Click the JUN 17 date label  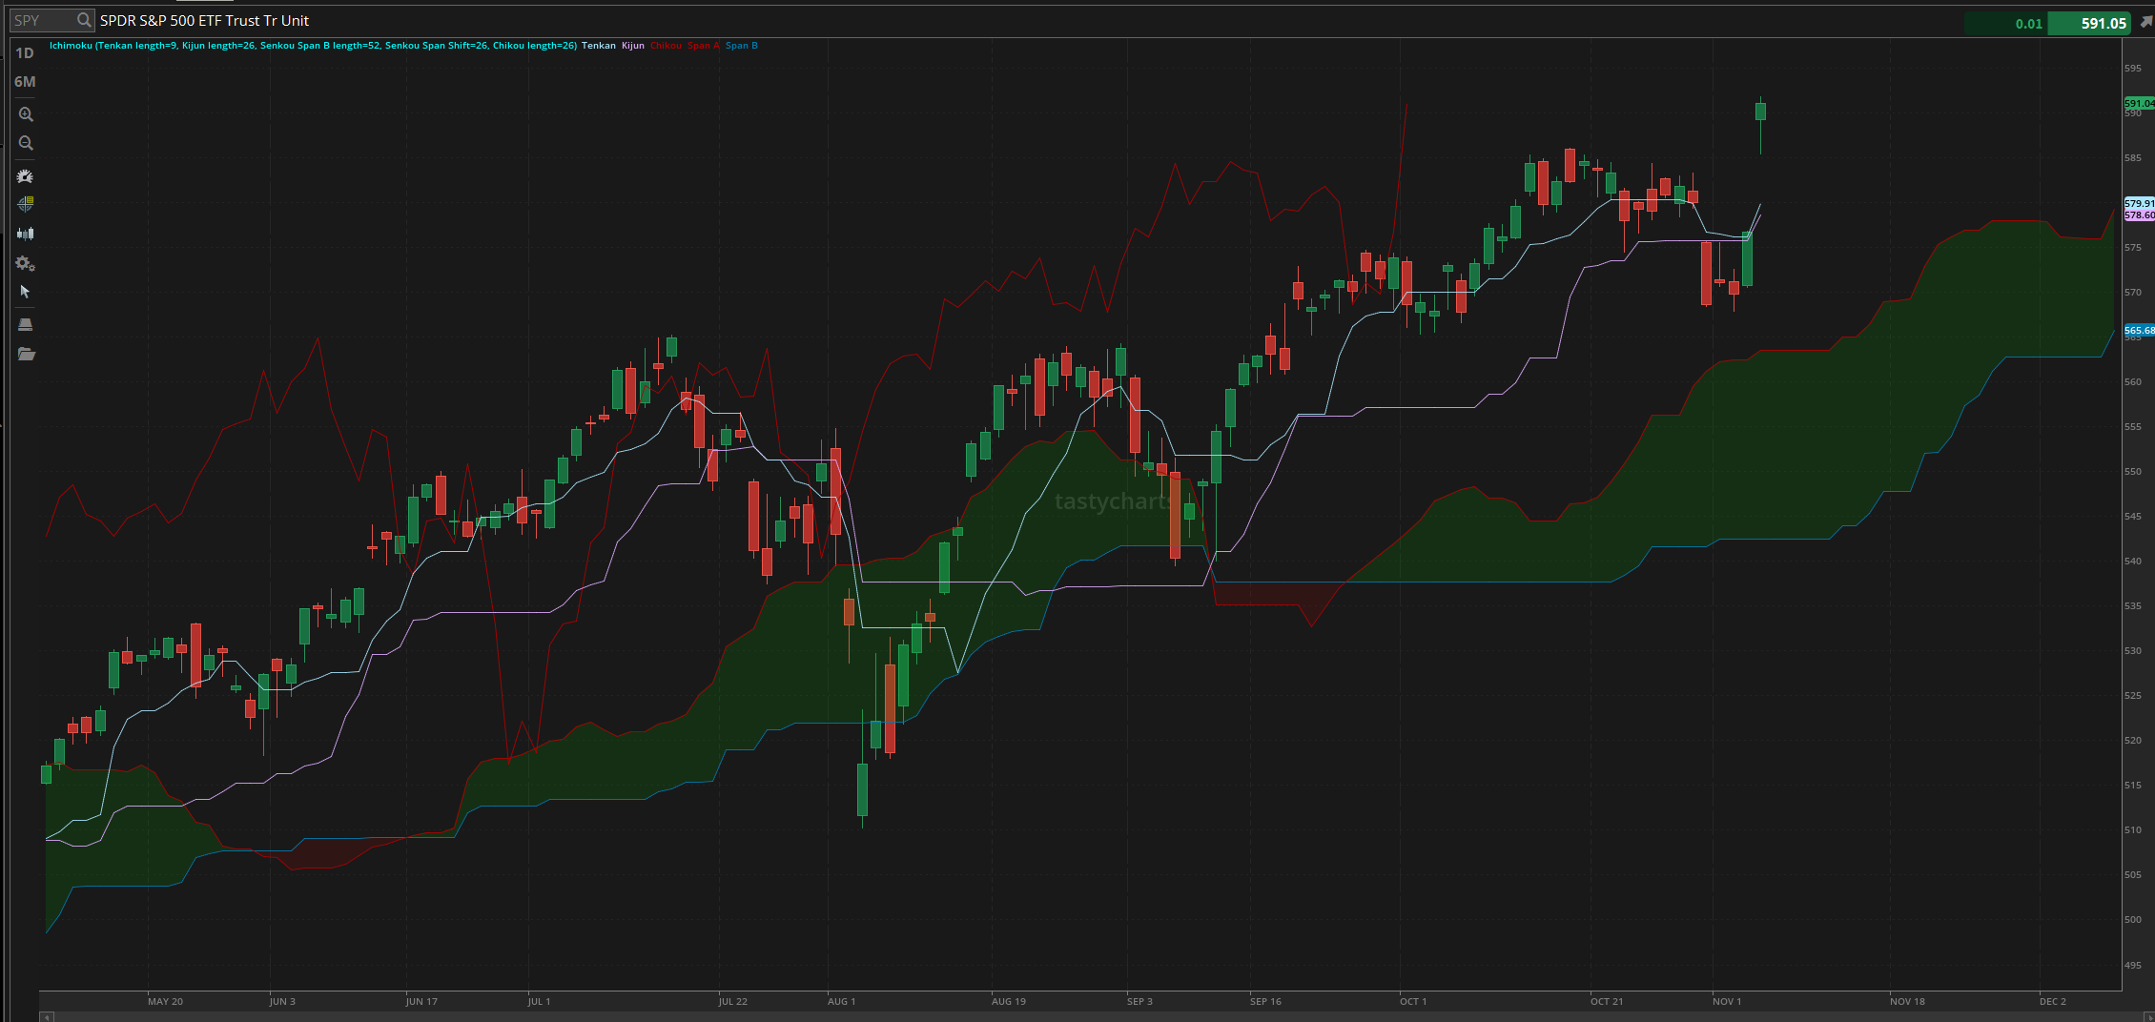click(x=421, y=1001)
